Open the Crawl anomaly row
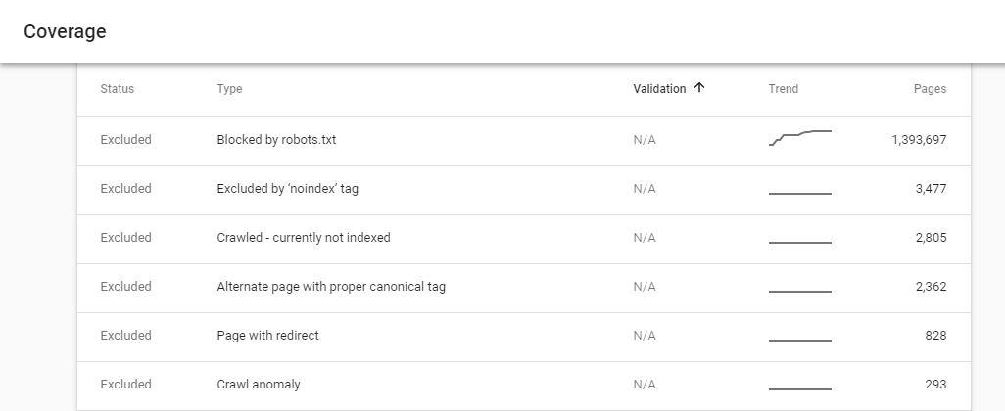The image size is (1005, 411). (259, 385)
